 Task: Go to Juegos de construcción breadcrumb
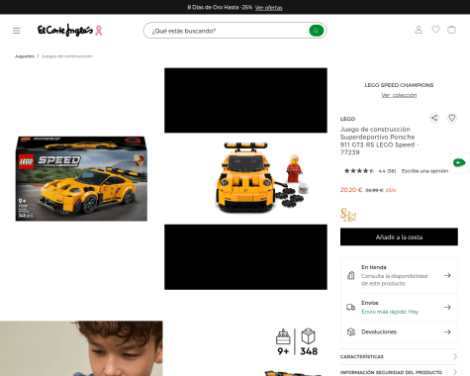coord(67,56)
